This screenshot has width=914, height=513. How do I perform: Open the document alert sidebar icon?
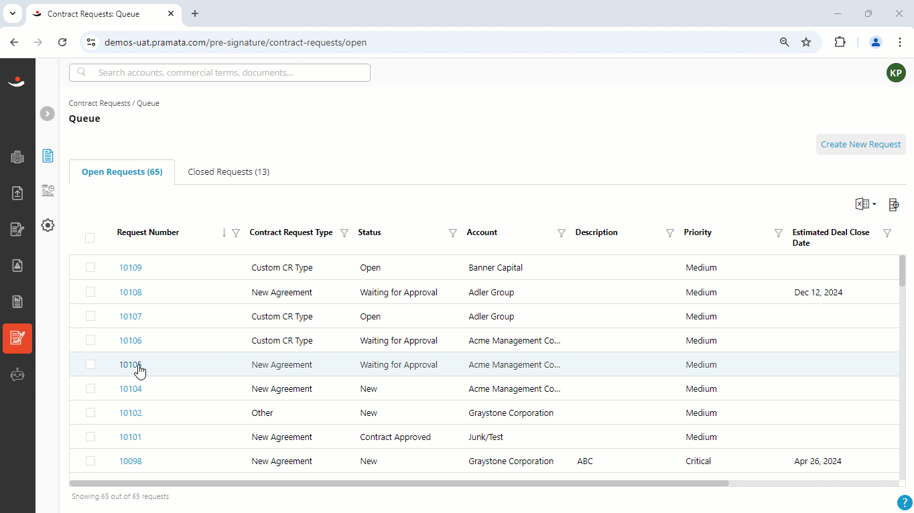17,265
